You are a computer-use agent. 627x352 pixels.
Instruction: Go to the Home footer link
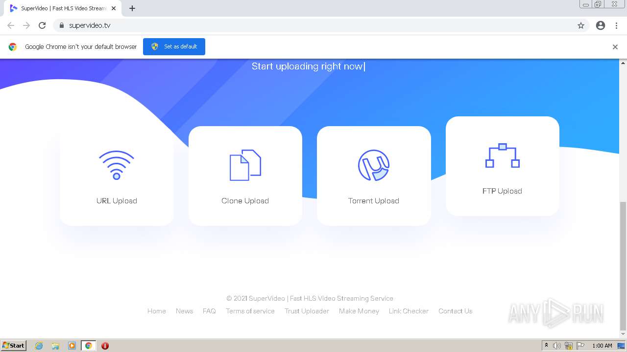157,311
